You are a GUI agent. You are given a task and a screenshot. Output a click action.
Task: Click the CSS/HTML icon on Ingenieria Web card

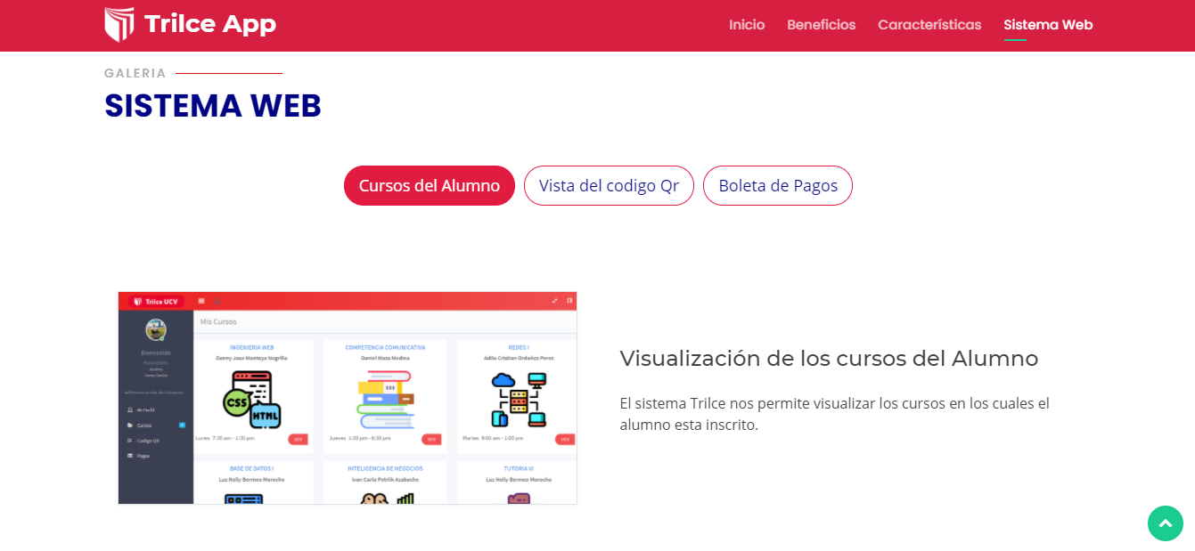252,400
